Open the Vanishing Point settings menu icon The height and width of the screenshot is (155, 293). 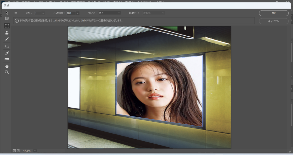[x=15, y=13]
